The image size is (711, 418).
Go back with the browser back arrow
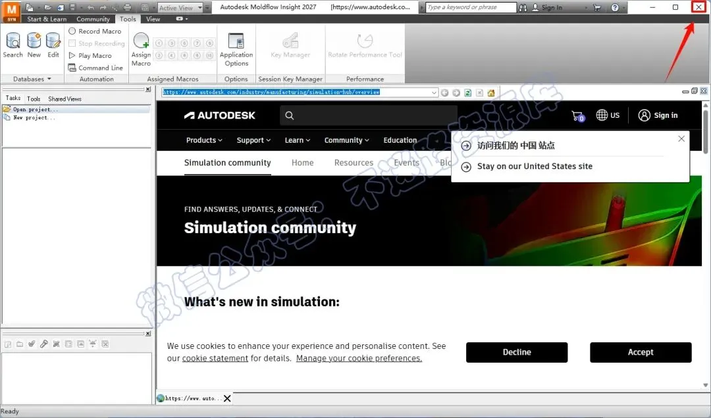pyautogui.click(x=444, y=93)
